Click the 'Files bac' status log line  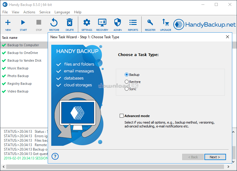click(26, 140)
